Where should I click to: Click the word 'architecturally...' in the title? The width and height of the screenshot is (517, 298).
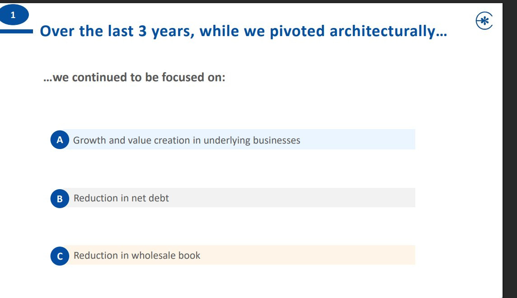tap(388, 31)
